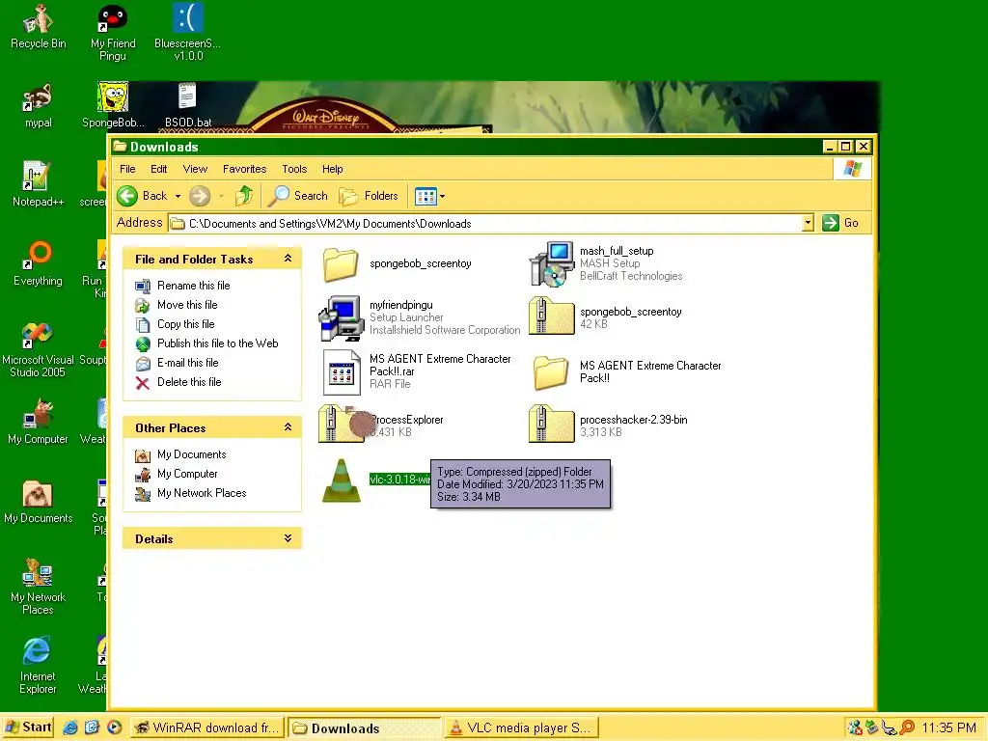Go to My Network Places in Other Places
The height and width of the screenshot is (741, 988).
[x=202, y=493]
